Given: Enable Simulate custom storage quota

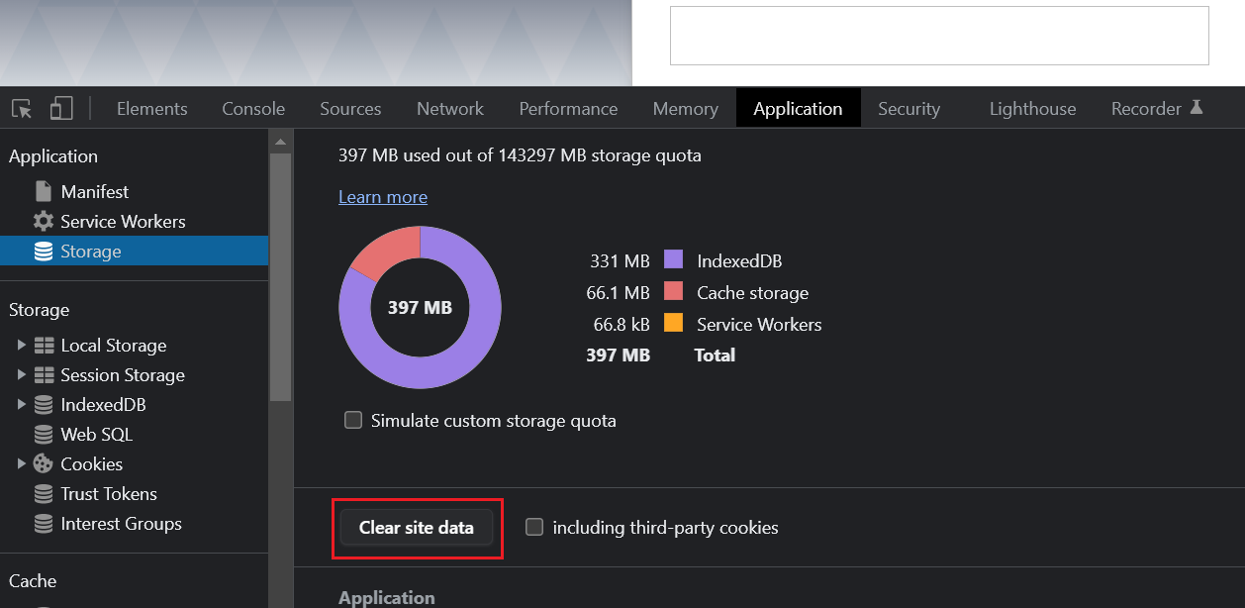Looking at the screenshot, I should pos(353,420).
